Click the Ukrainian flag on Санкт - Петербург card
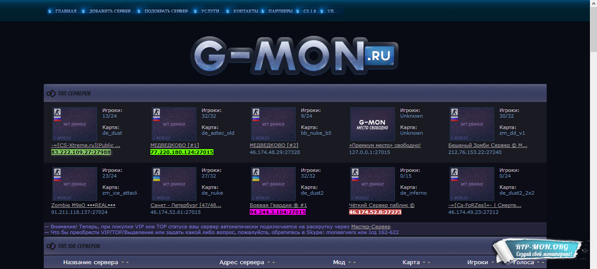 pyautogui.click(x=157, y=178)
